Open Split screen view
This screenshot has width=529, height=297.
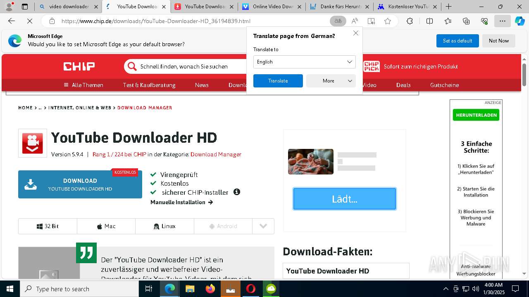pos(429,21)
